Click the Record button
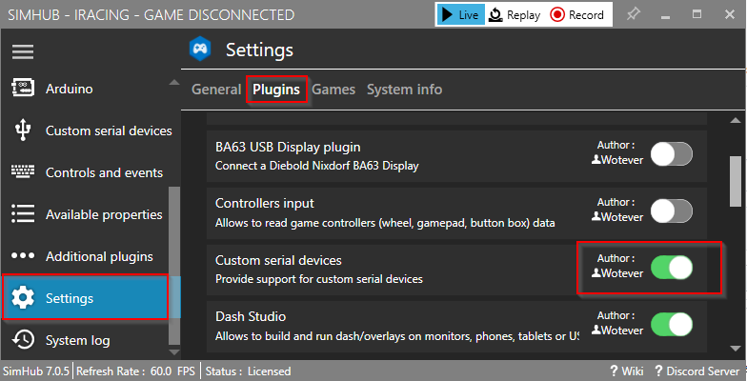Viewport: 747px width, 381px height. pos(576,14)
